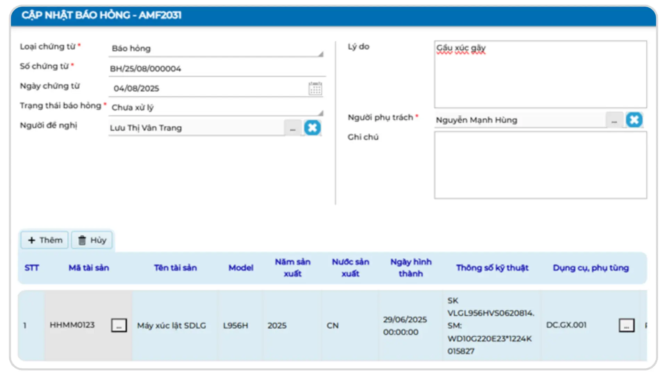Image resolution: width=667 pixels, height=375 pixels.
Task: Clear Người đề nghị with the X icon
Action: pos(312,128)
